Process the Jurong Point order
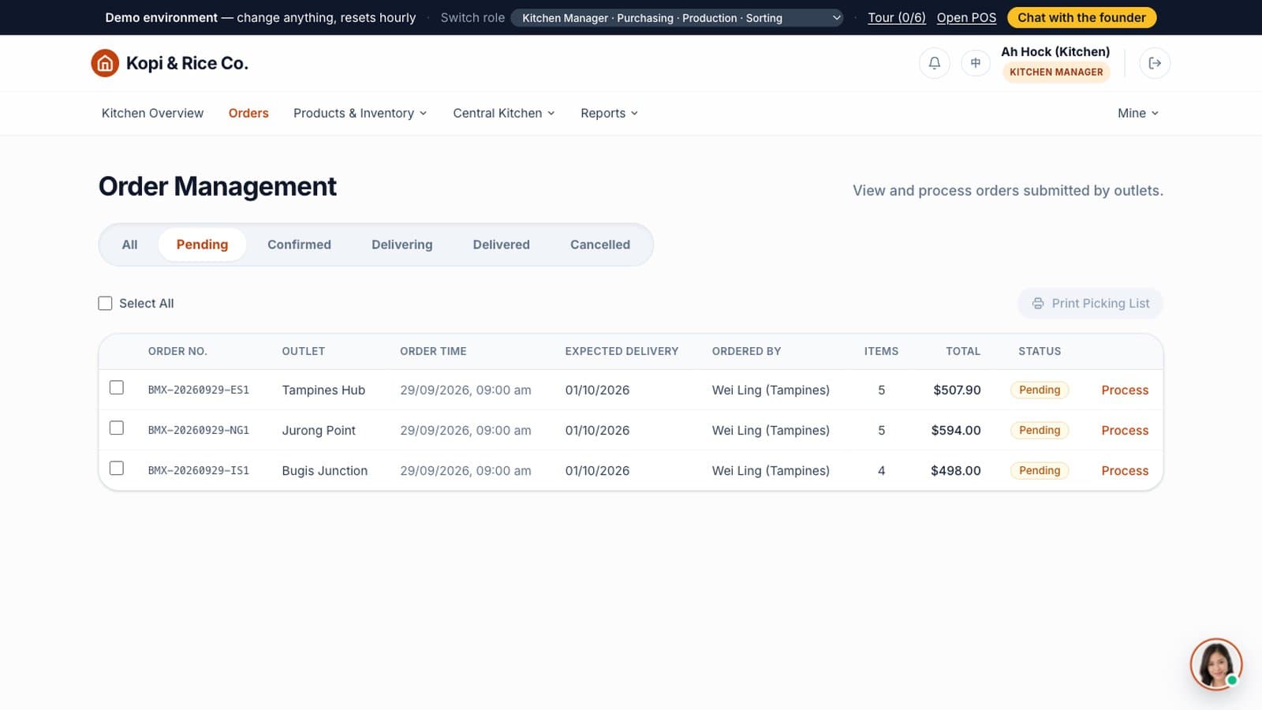 (x=1125, y=431)
